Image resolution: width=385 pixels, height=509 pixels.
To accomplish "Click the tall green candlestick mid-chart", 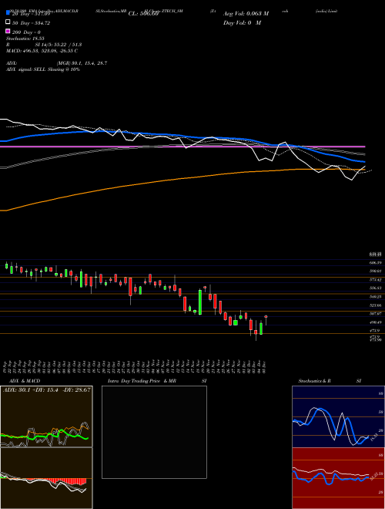I will (200, 302).
